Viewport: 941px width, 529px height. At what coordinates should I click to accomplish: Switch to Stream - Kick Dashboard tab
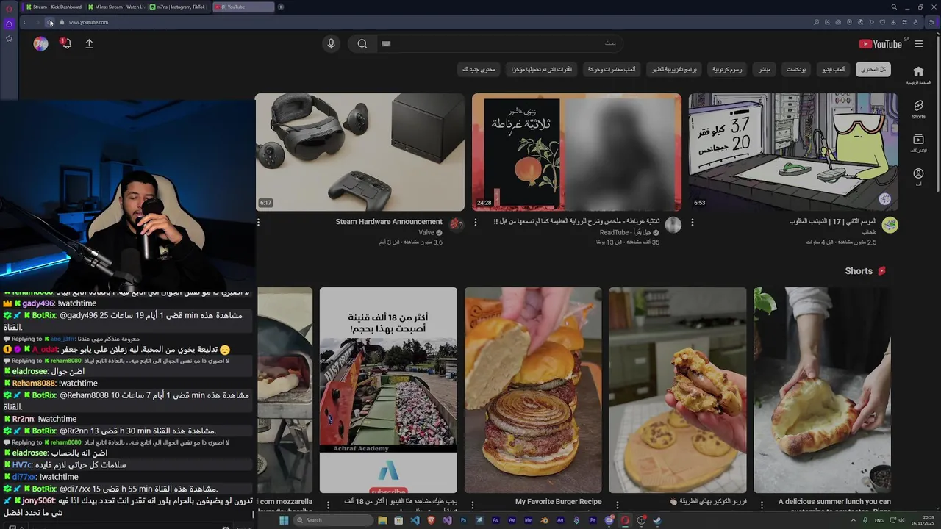[54, 7]
